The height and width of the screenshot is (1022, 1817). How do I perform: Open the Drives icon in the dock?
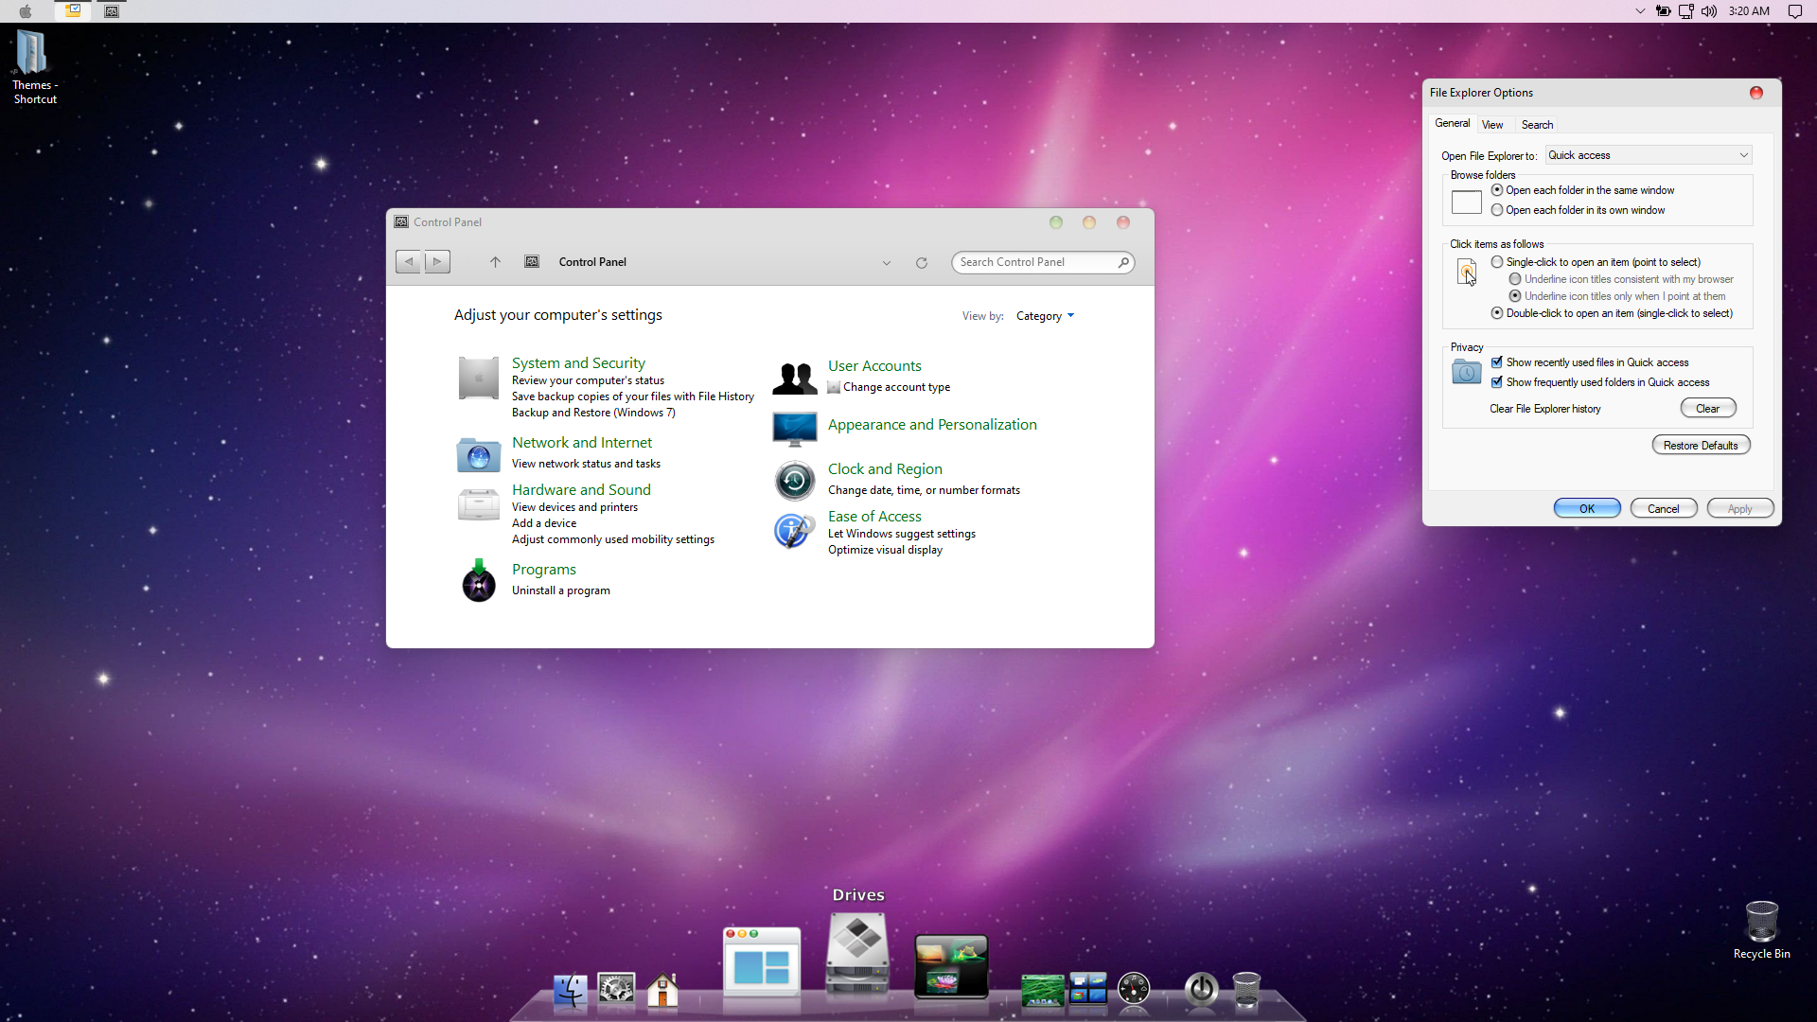point(857,954)
